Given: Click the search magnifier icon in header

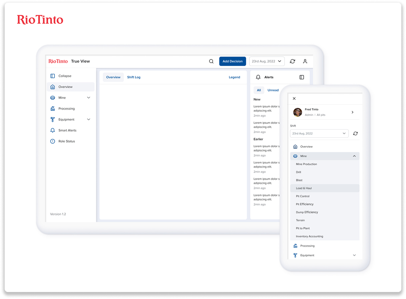Looking at the screenshot, I should 211,61.
